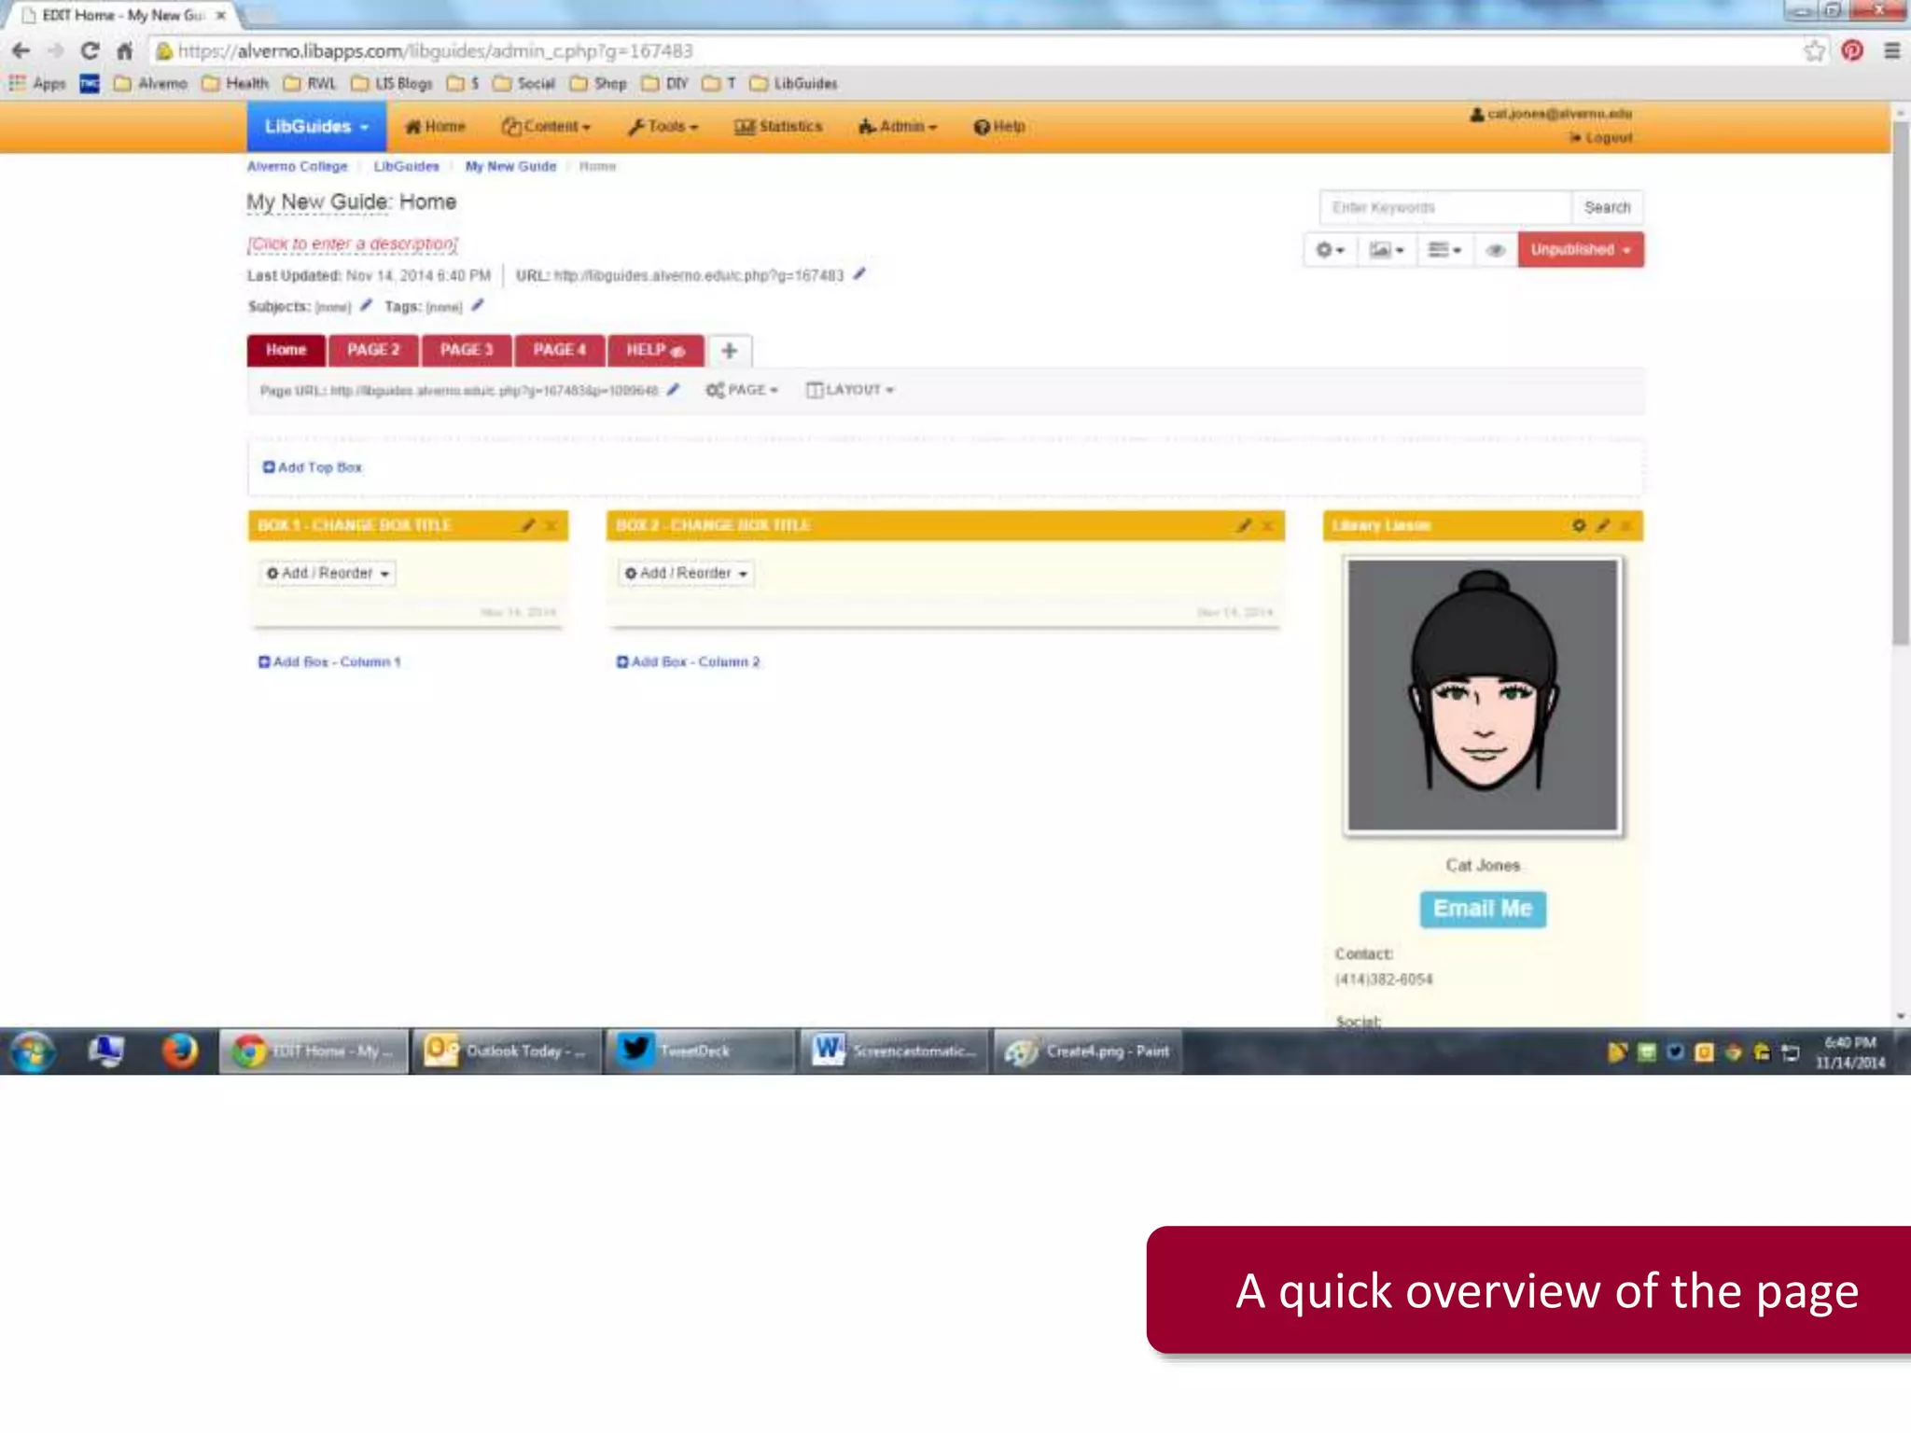1911x1433 pixels.
Task: Open the guide settings gear dropdown
Action: 1329,250
